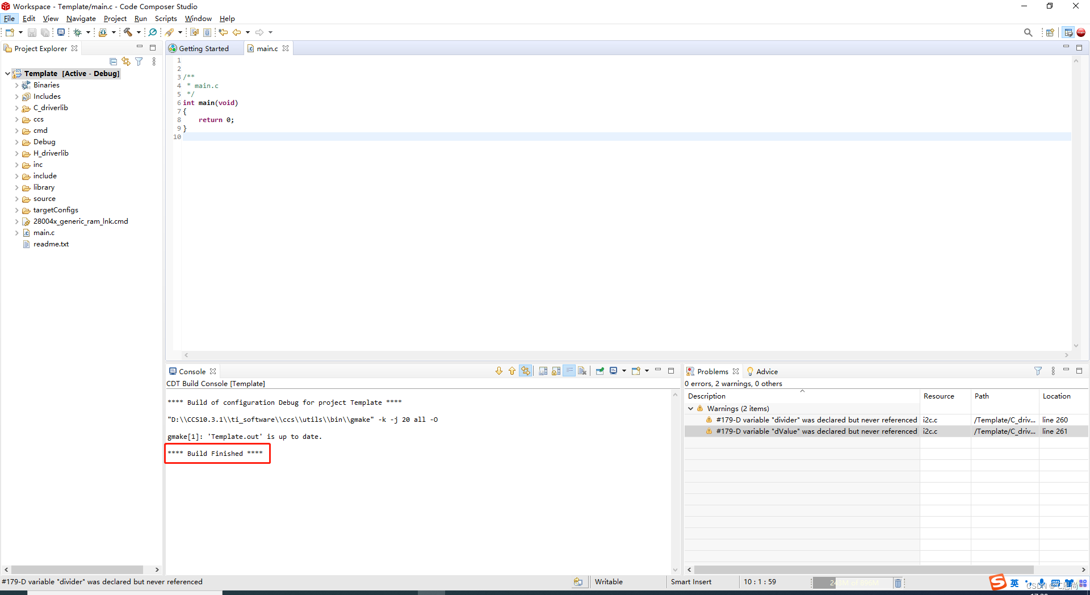
Task: Select the main.c editor tab
Action: [267, 49]
